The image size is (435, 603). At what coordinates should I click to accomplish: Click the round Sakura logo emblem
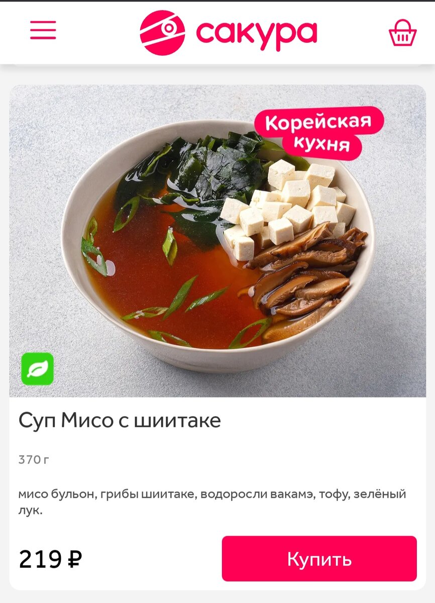coord(162,33)
